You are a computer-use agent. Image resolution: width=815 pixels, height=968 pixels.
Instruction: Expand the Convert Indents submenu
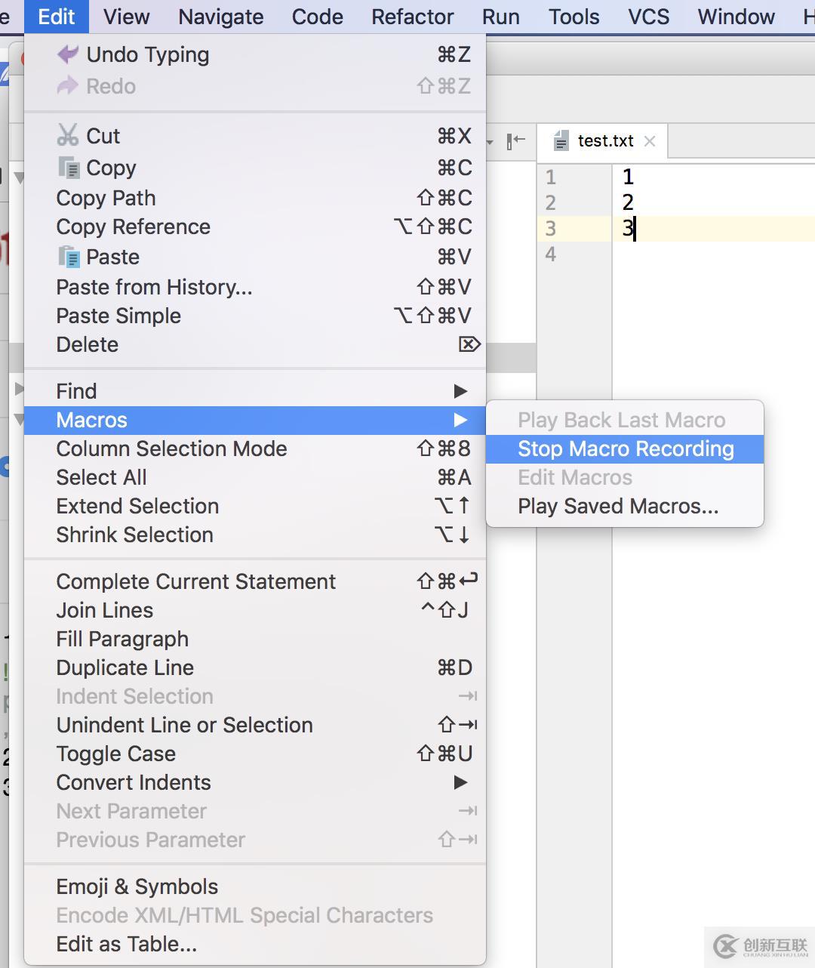point(255,782)
